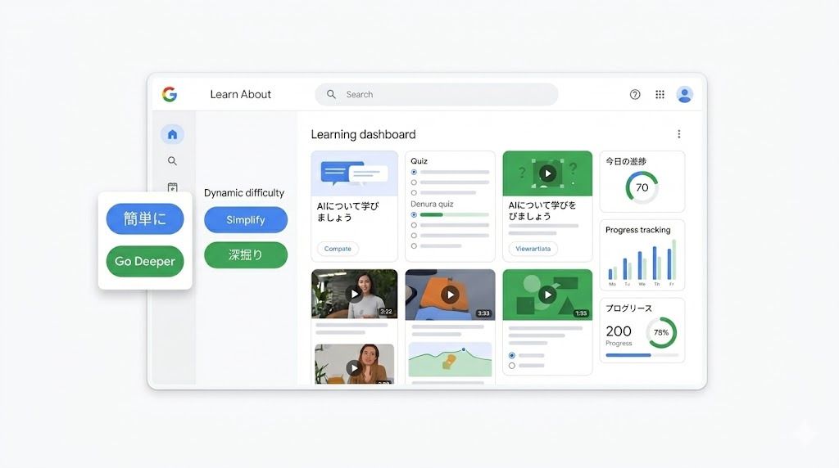Select third Quiz radio option
Viewport: 839px width, 468px height.
[x=414, y=192]
